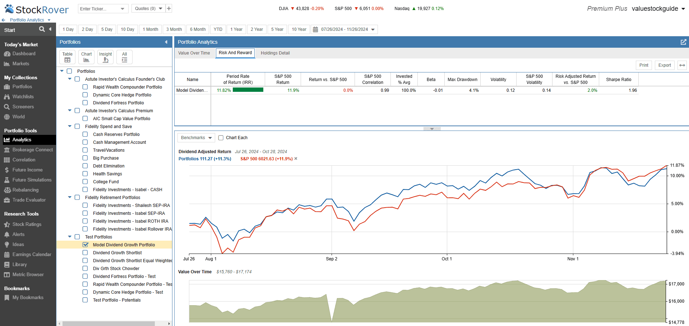This screenshot has height=326, width=689.
Task: Collapse Fidelity Spend and Save folder
Action: [x=70, y=126]
